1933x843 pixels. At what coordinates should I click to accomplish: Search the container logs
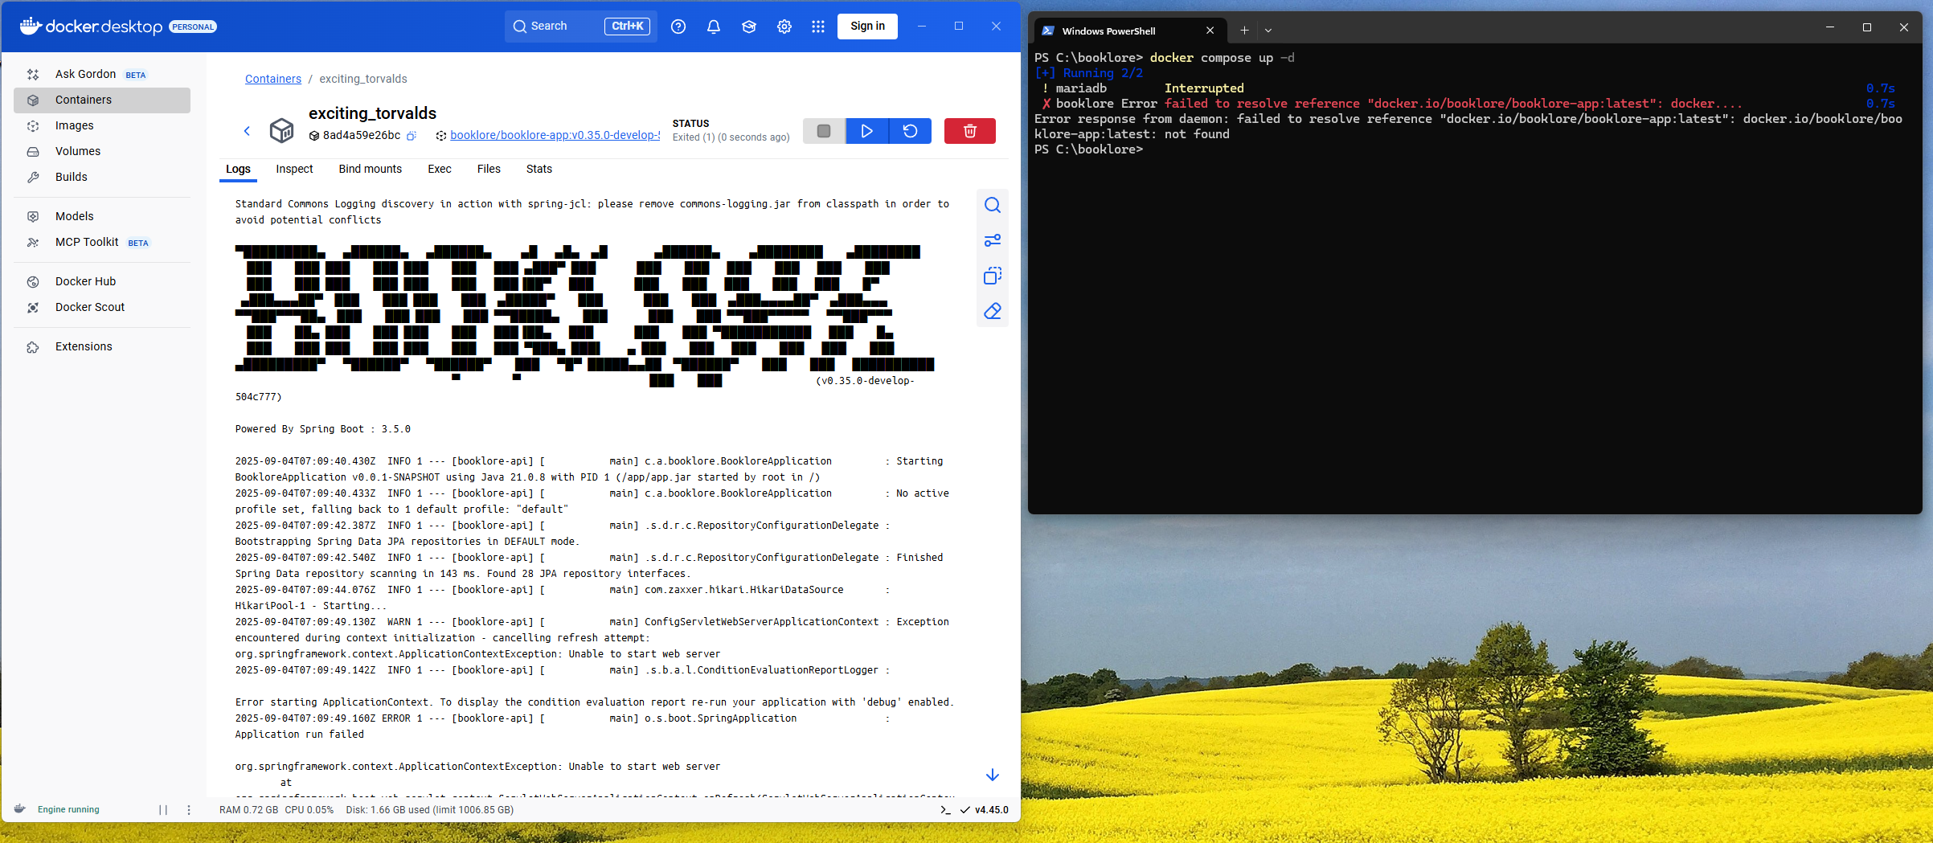(993, 205)
